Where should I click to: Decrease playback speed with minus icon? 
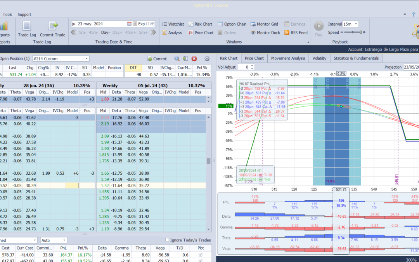point(341,32)
